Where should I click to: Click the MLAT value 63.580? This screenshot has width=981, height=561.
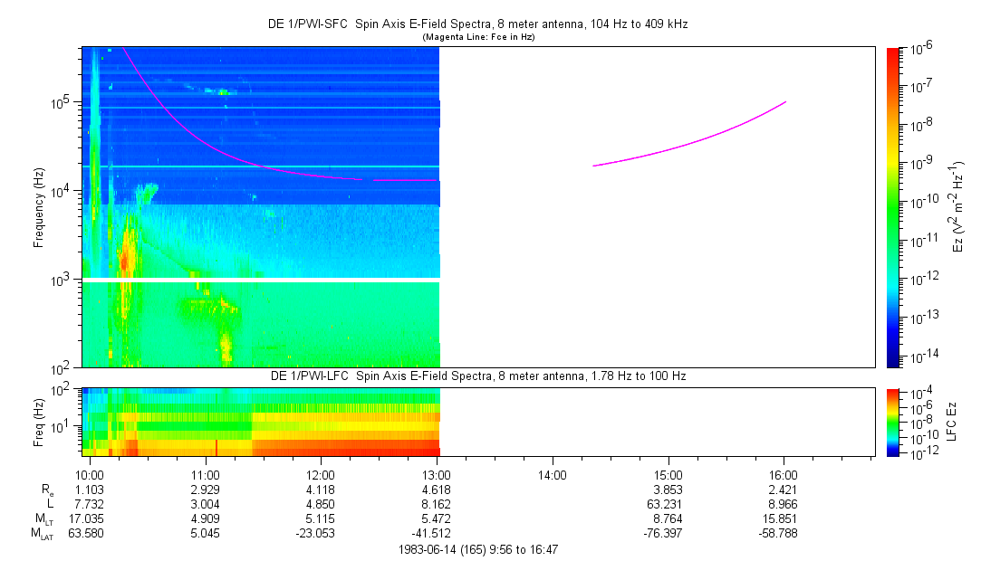pos(86,534)
